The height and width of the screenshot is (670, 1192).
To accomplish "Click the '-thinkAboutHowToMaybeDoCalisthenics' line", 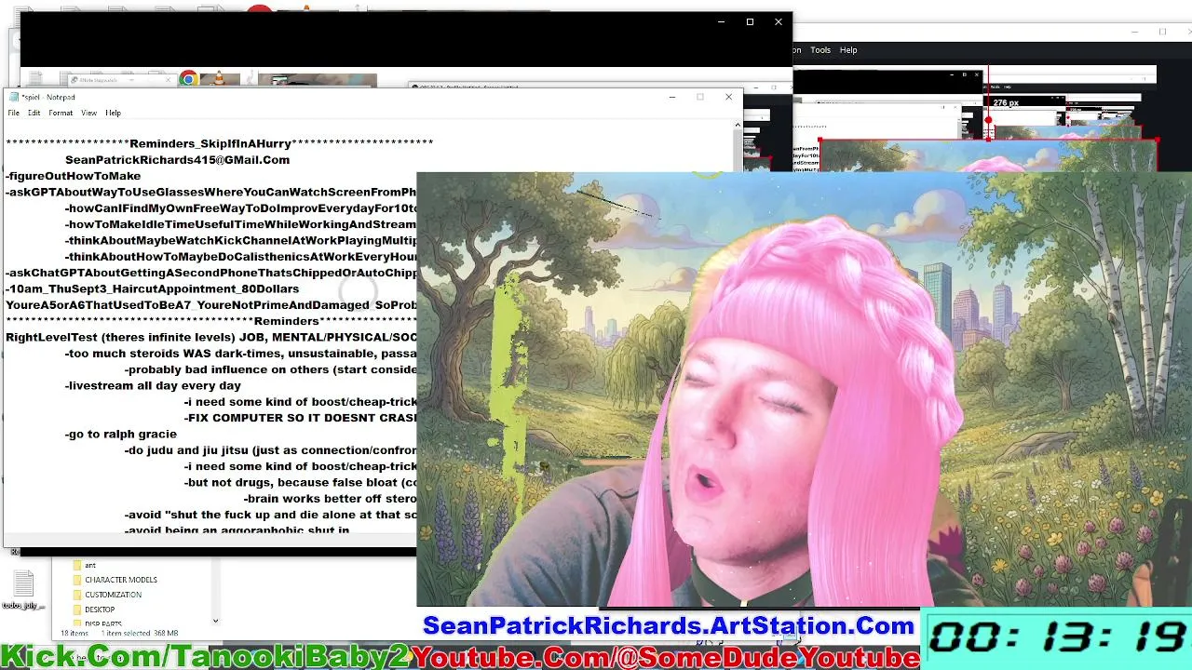I will (x=240, y=257).
